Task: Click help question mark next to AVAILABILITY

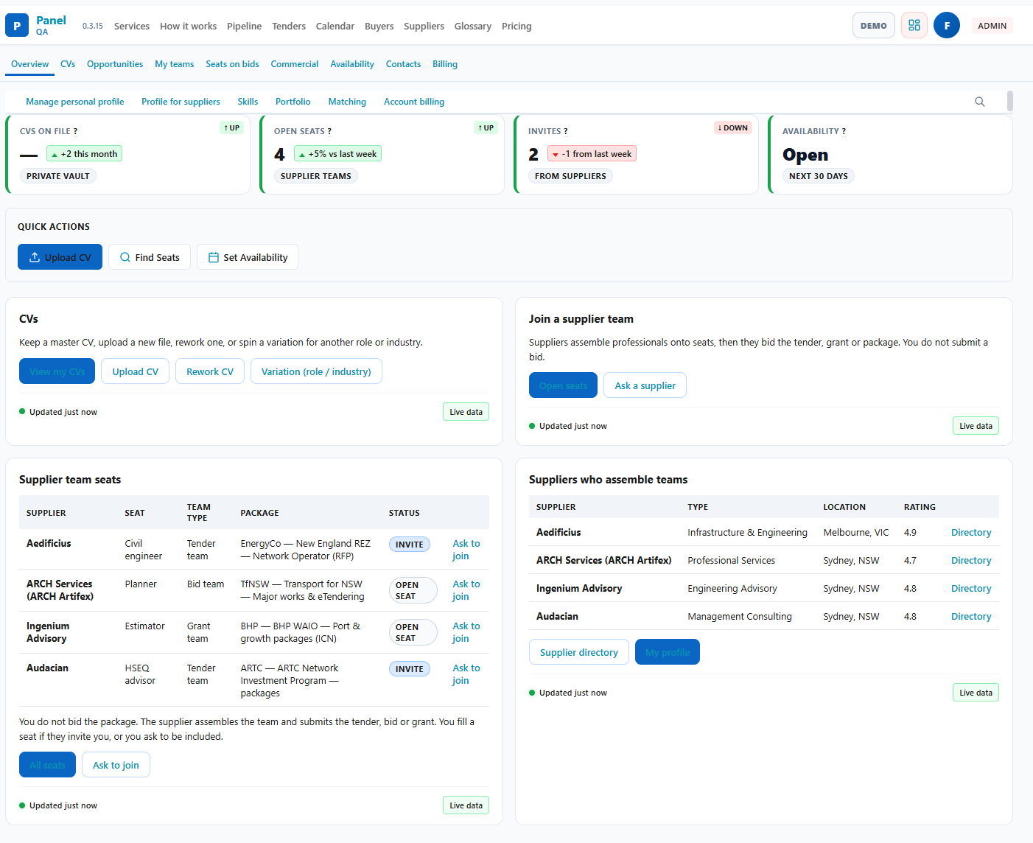Action: click(844, 131)
